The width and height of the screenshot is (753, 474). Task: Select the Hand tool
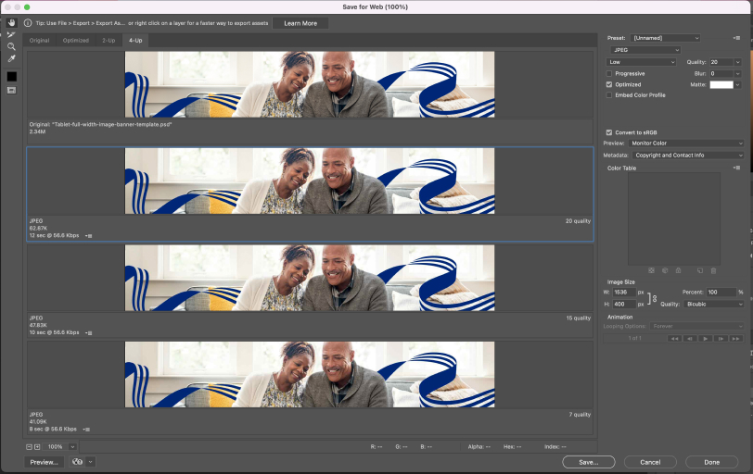(11, 23)
